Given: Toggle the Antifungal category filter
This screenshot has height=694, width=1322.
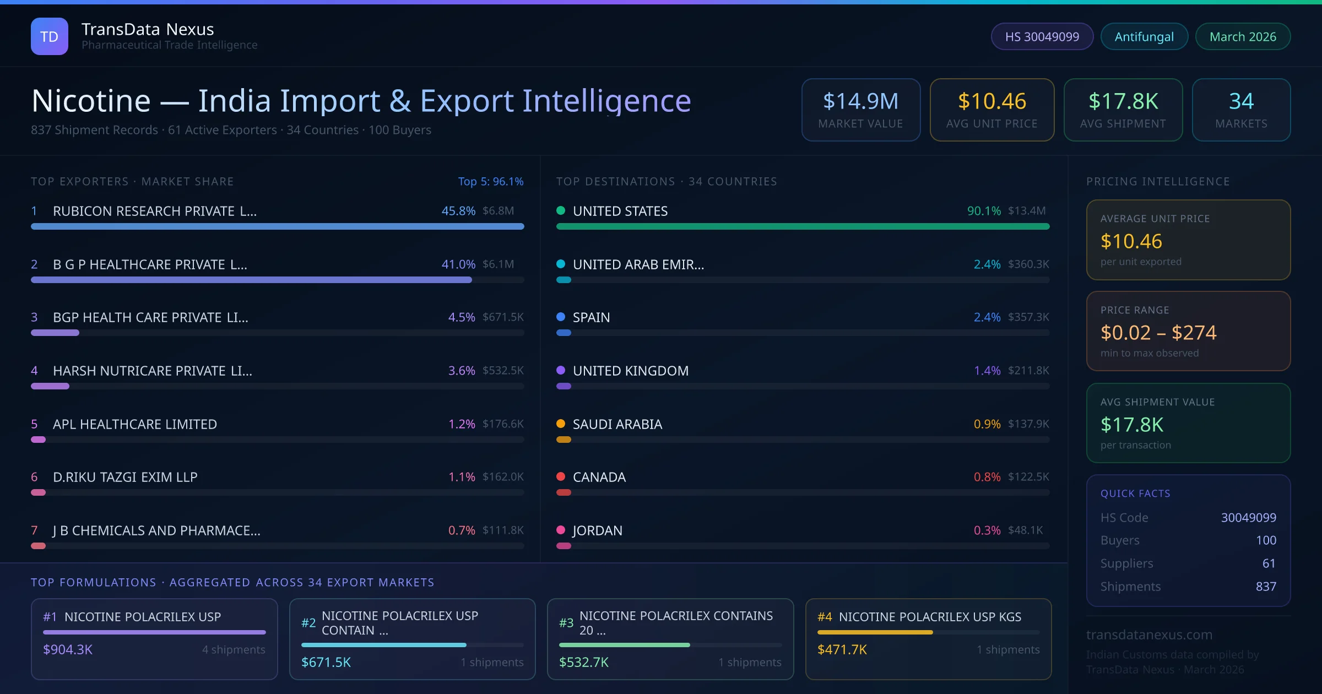Looking at the screenshot, I should [1144, 36].
